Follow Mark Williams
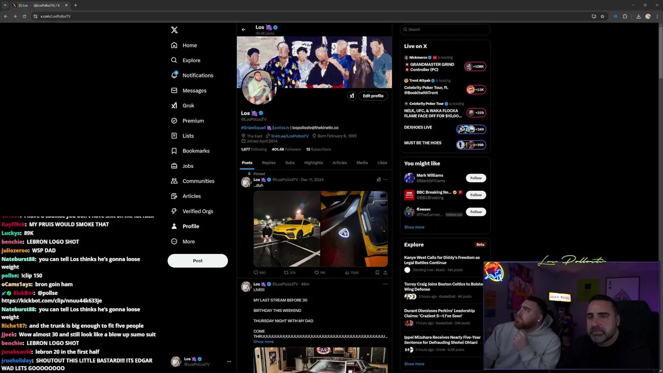The width and height of the screenshot is (663, 373). coord(476,178)
